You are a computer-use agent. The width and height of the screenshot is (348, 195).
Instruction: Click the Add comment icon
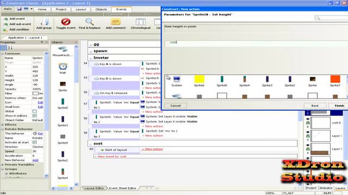[x=116, y=22]
